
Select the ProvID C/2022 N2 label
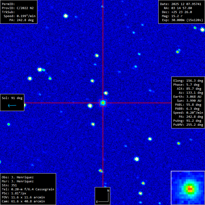[x=18, y=8]
